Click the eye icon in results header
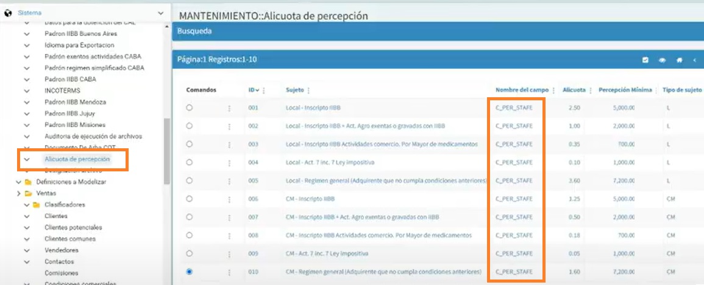The image size is (704, 285). coord(662,60)
